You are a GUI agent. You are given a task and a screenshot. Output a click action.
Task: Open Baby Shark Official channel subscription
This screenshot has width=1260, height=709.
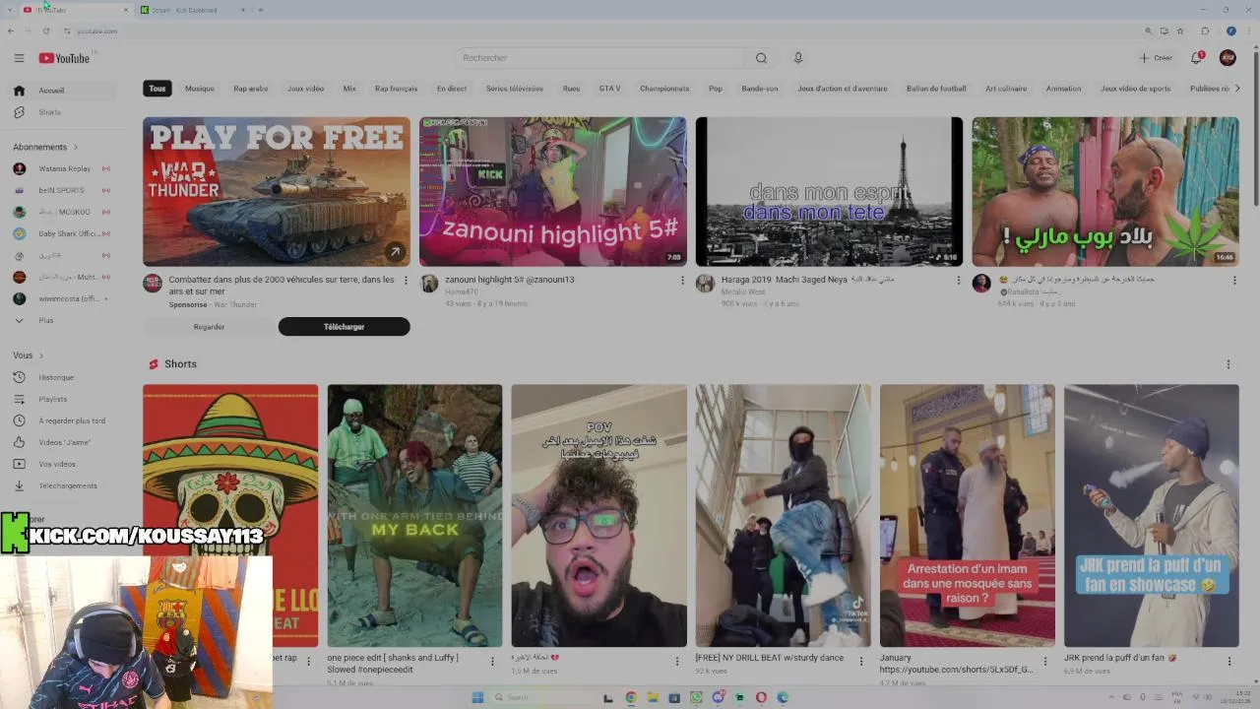coord(62,233)
